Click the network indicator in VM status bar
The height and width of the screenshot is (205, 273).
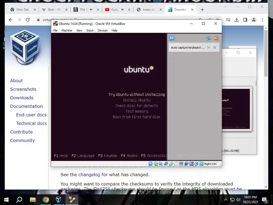click(166, 164)
